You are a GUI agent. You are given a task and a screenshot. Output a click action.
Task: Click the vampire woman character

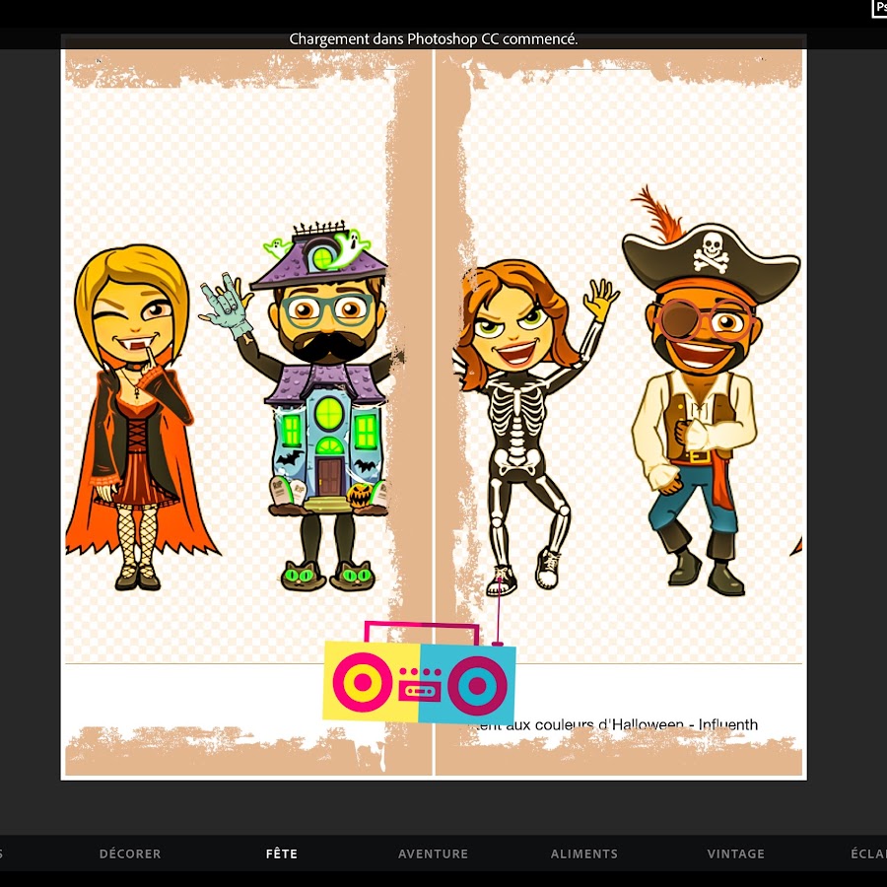133,414
